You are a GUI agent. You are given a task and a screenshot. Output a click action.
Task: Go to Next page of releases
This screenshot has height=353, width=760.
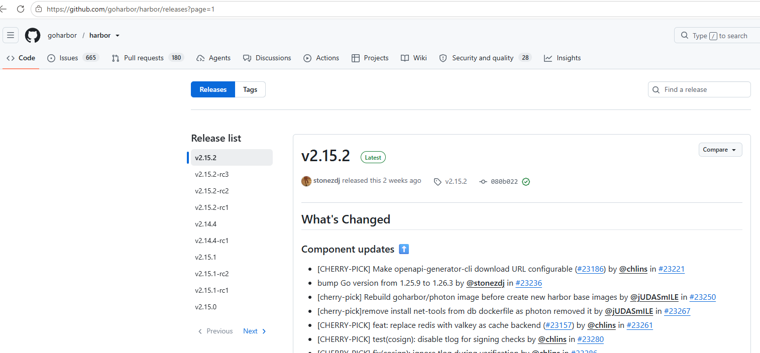tap(255, 331)
